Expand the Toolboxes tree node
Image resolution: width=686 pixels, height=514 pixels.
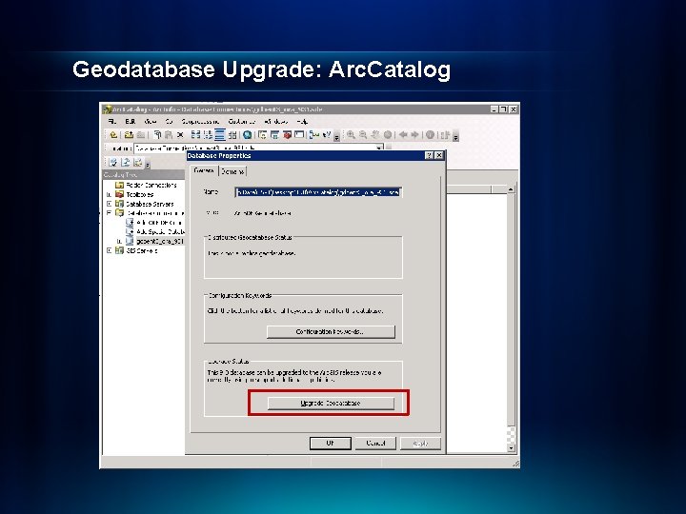tap(109, 194)
